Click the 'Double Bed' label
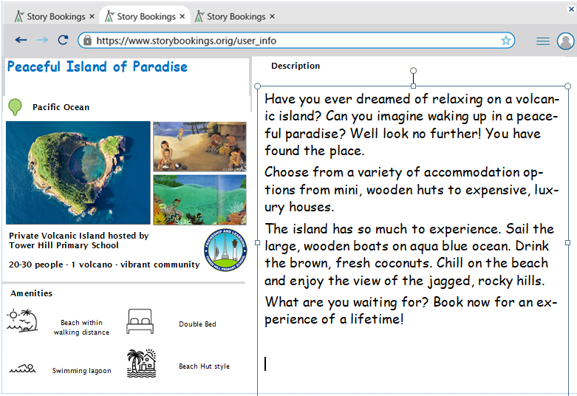This screenshot has height=396, width=577. pyautogui.click(x=197, y=324)
